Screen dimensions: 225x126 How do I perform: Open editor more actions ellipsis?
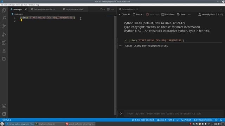click(112, 9)
